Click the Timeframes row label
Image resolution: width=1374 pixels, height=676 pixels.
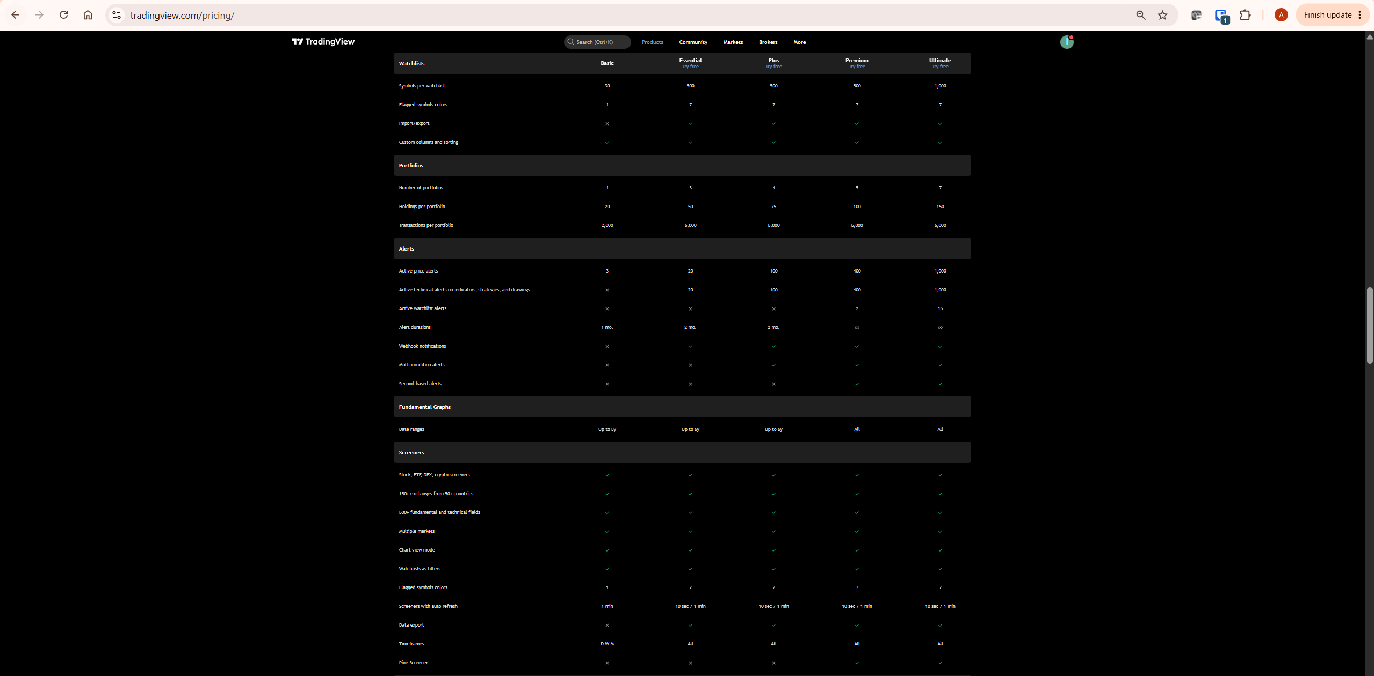click(411, 644)
